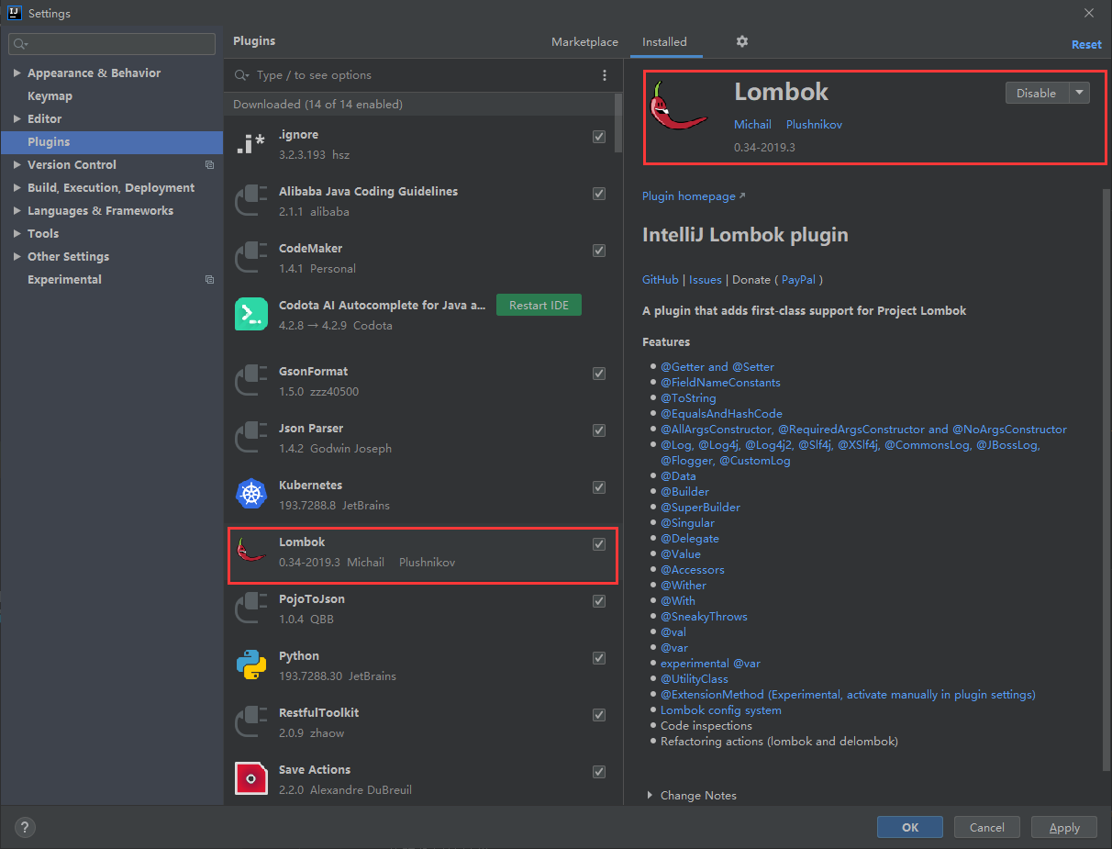Click the OK button
The width and height of the screenshot is (1112, 849).
click(x=910, y=827)
